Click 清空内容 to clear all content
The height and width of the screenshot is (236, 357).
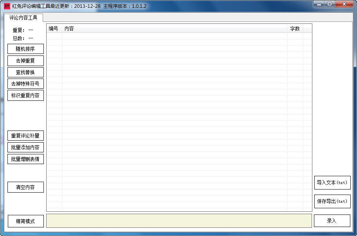point(25,187)
